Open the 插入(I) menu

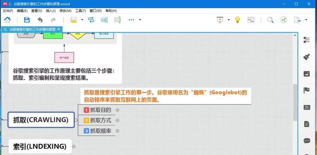[x=51, y=11]
